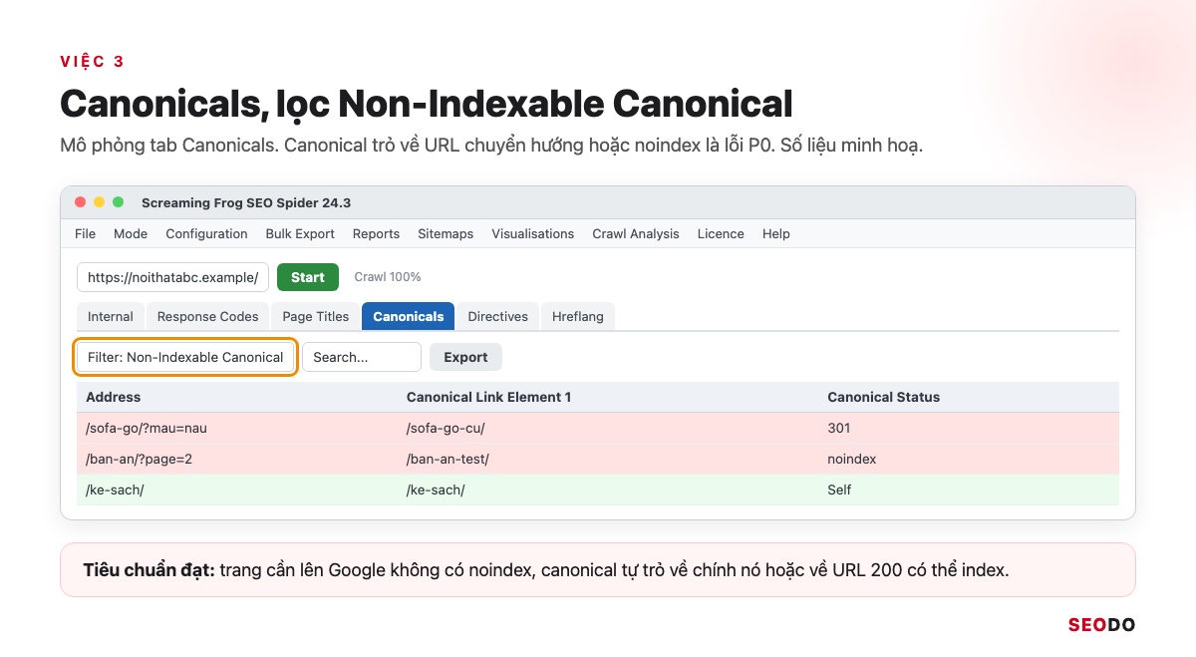1196x657 pixels.
Task: Click the Address column header
Action: (113, 397)
